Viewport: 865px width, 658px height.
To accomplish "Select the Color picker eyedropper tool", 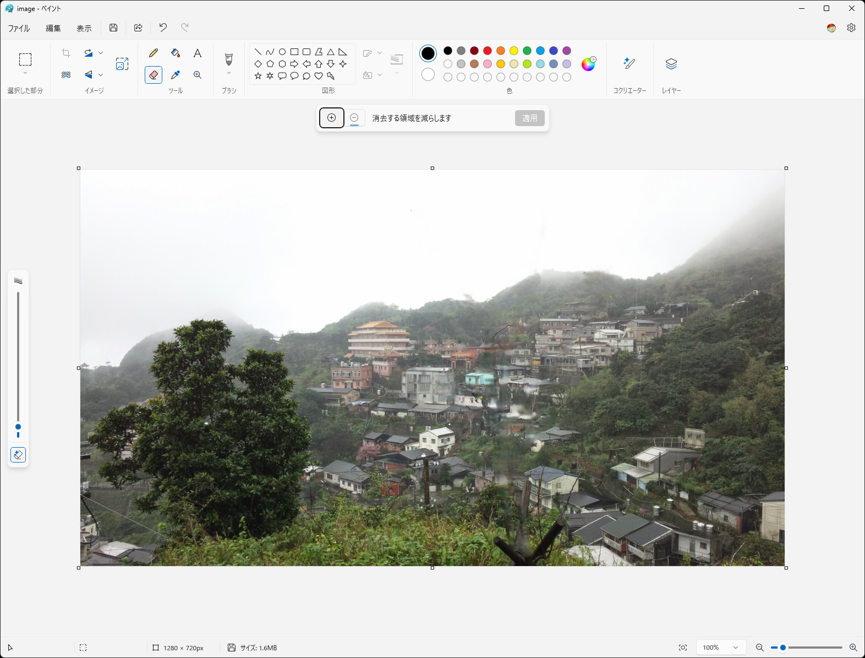I will pyautogui.click(x=176, y=75).
